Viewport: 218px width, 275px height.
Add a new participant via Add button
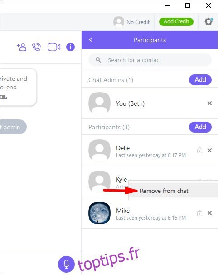(x=200, y=127)
